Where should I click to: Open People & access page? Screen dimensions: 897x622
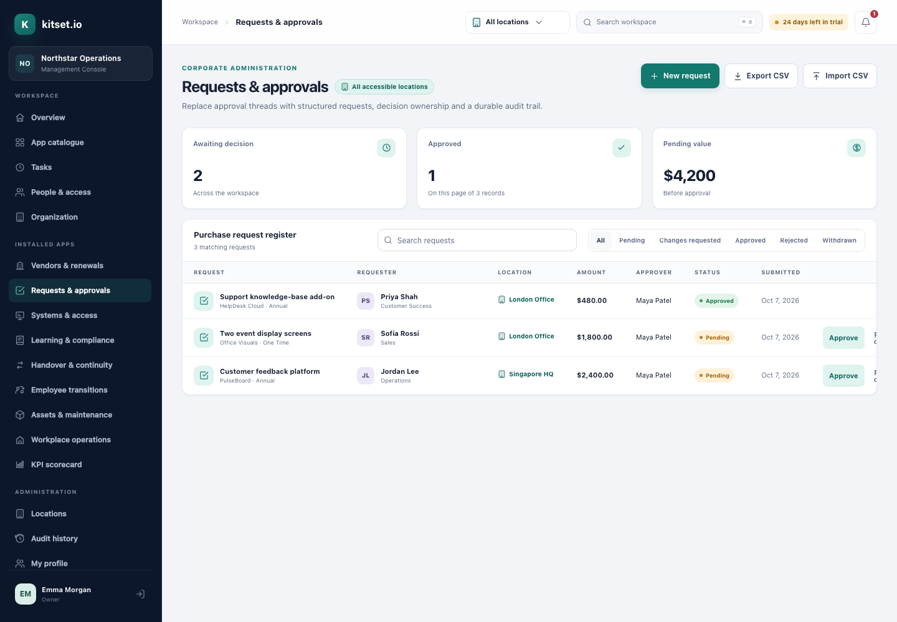coord(80,192)
